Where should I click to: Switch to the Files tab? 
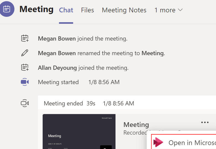pos(87,10)
